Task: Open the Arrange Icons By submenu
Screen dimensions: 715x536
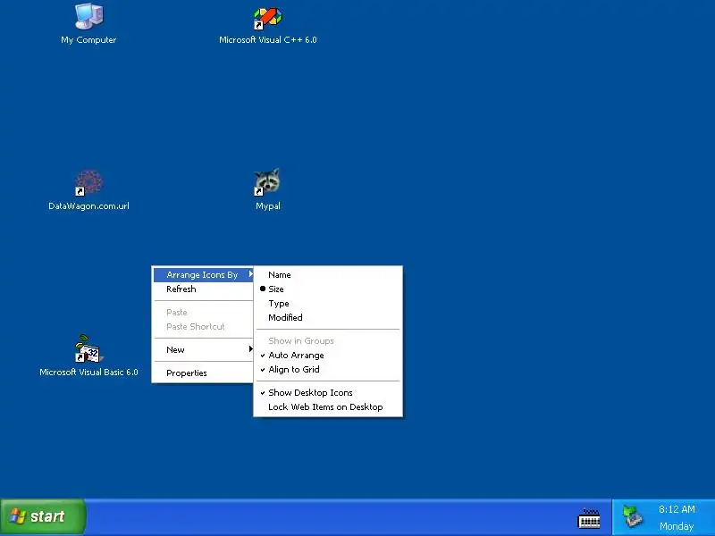Action: tap(204, 275)
